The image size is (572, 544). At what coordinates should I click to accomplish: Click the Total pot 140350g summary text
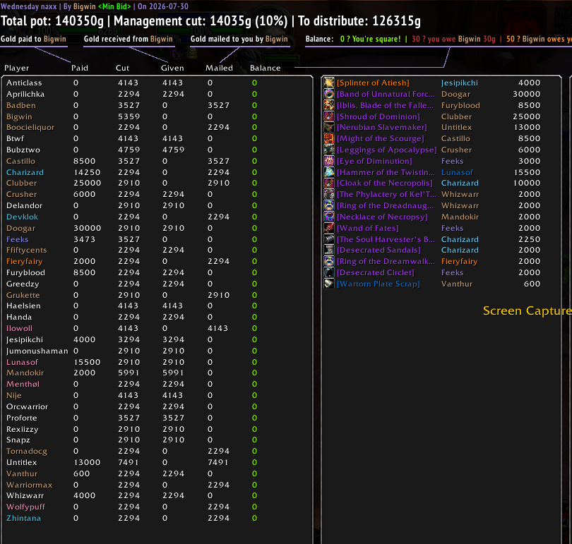52,21
